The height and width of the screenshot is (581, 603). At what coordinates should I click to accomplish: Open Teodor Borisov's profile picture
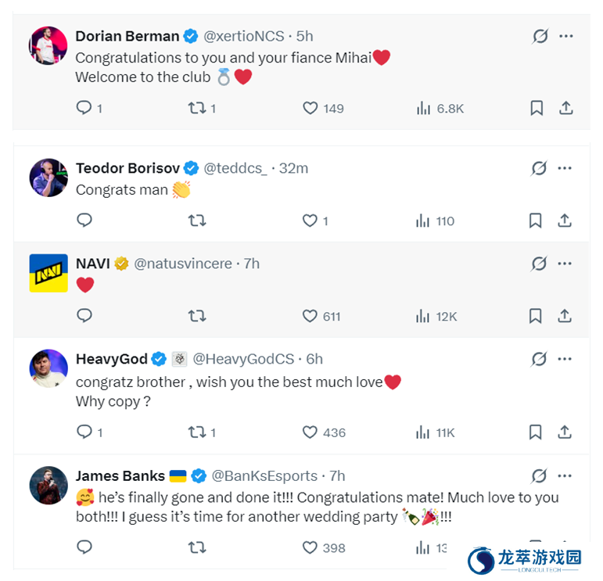48,178
